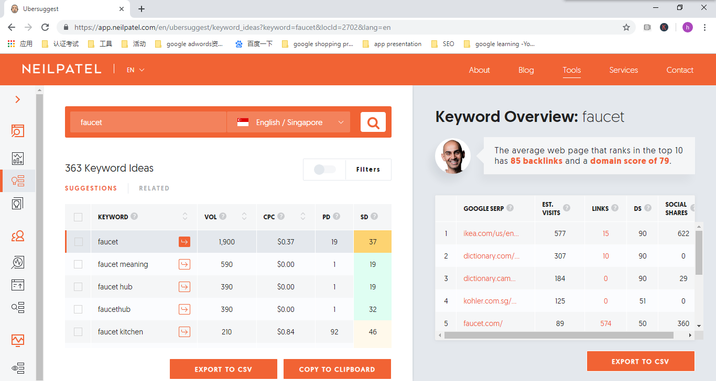Reload the page in Chrome
Image resolution: width=716 pixels, height=381 pixels.
[x=45, y=27]
